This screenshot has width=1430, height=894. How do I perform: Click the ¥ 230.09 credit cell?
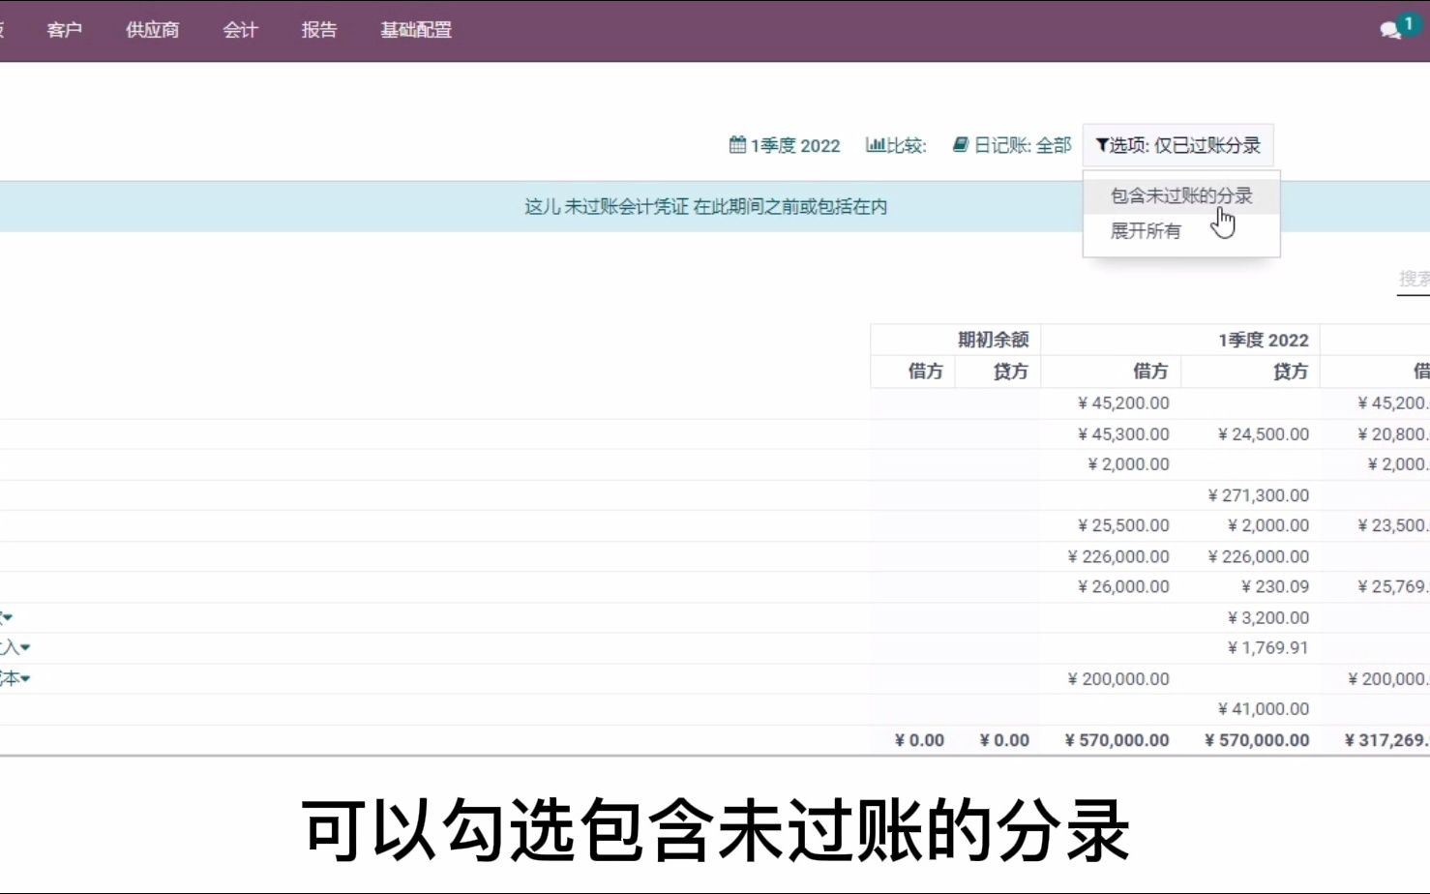pos(1275,586)
